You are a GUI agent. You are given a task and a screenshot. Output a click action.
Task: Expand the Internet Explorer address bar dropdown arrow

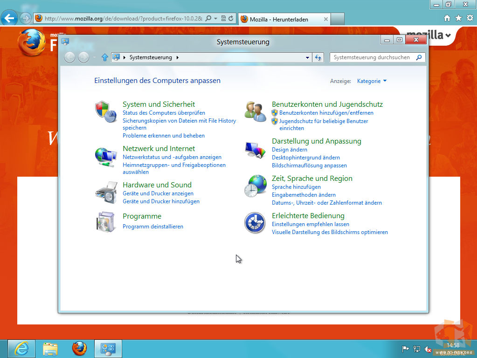pos(216,19)
